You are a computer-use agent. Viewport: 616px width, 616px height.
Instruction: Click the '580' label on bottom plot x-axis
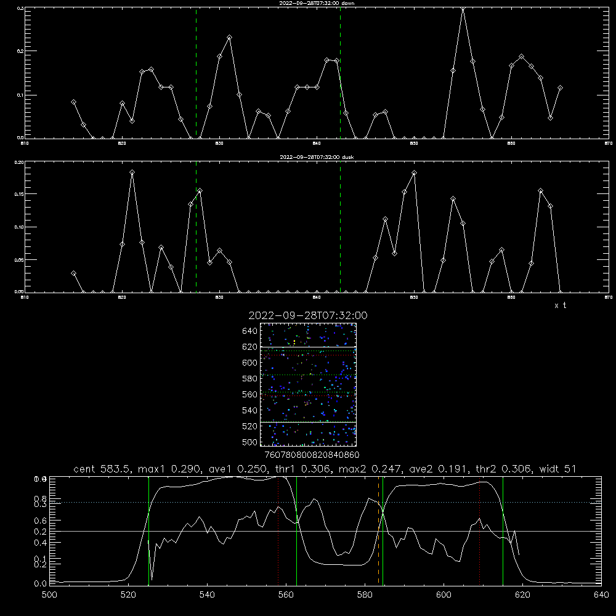[365, 594]
